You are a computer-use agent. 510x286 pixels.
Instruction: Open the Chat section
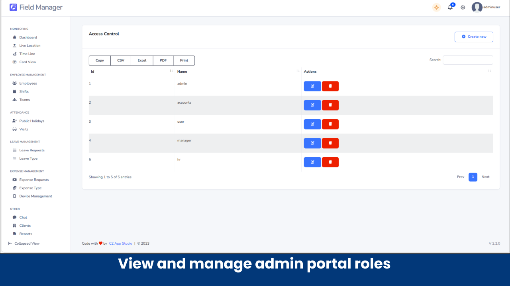click(x=23, y=217)
